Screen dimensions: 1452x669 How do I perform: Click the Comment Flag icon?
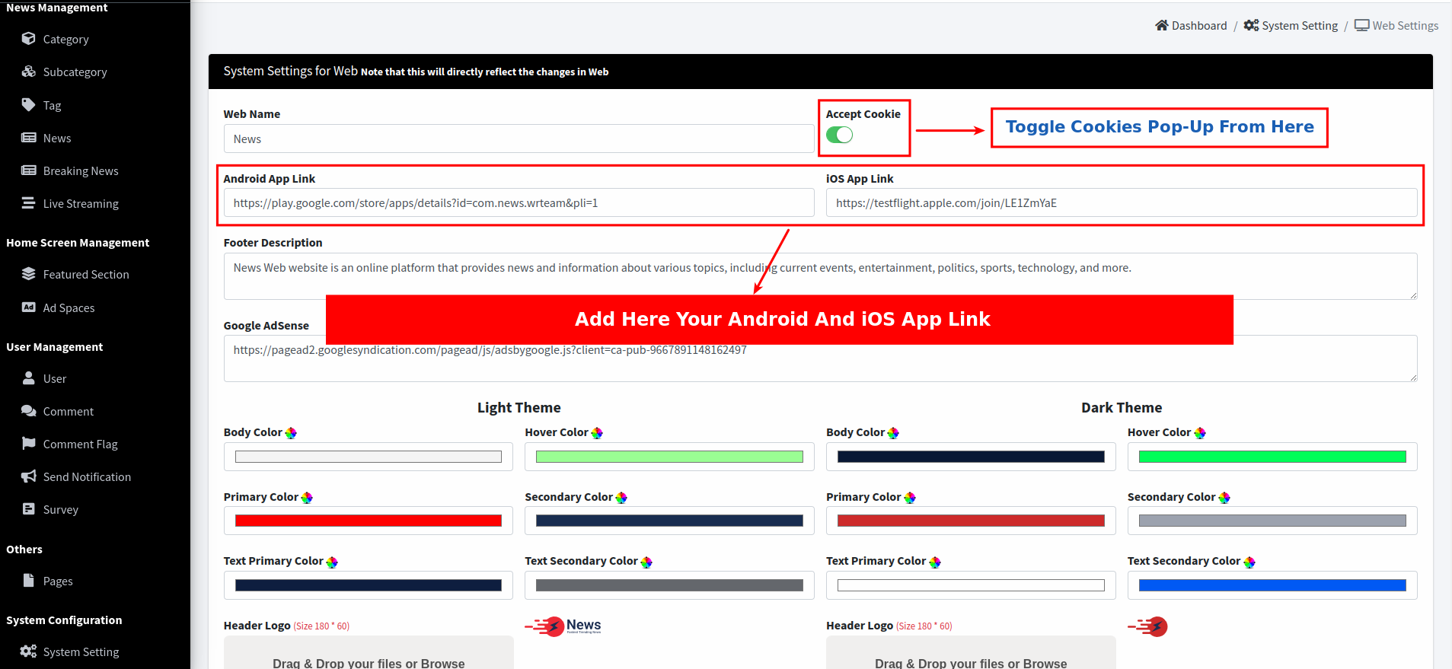(29, 444)
